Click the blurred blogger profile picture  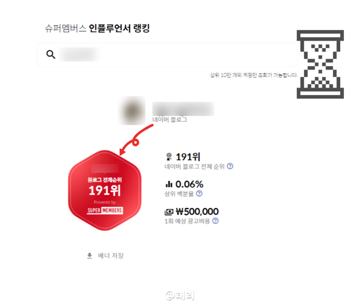[132, 111]
